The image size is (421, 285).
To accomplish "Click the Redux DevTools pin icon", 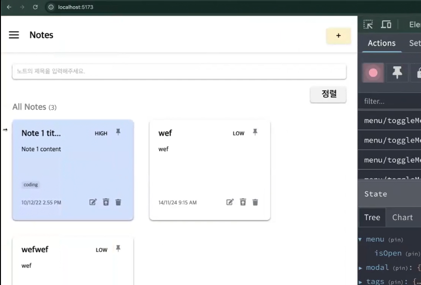I will 397,73.
